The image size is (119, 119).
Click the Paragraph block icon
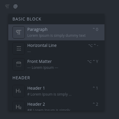point(19,32)
